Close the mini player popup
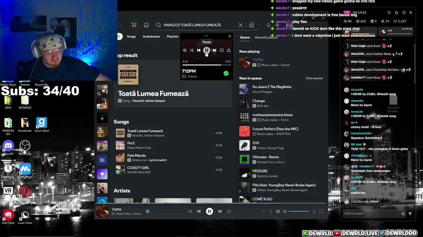The width and height of the screenshot is (423, 237). pos(230,36)
